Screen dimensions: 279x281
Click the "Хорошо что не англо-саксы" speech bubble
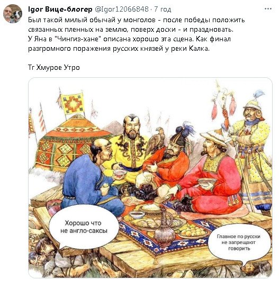tap(84, 227)
